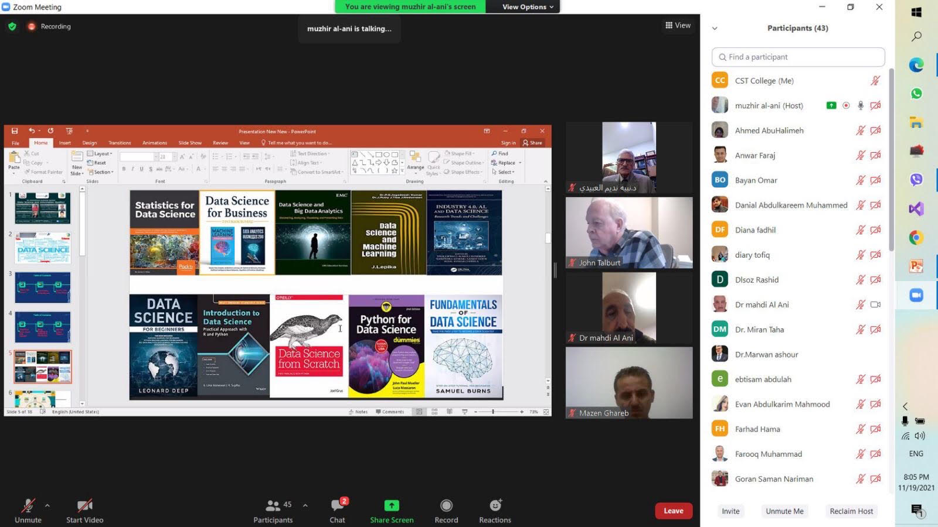Image resolution: width=938 pixels, height=527 pixels.
Task: Click the Save icon in shared PowerPoint
Action: click(15, 131)
